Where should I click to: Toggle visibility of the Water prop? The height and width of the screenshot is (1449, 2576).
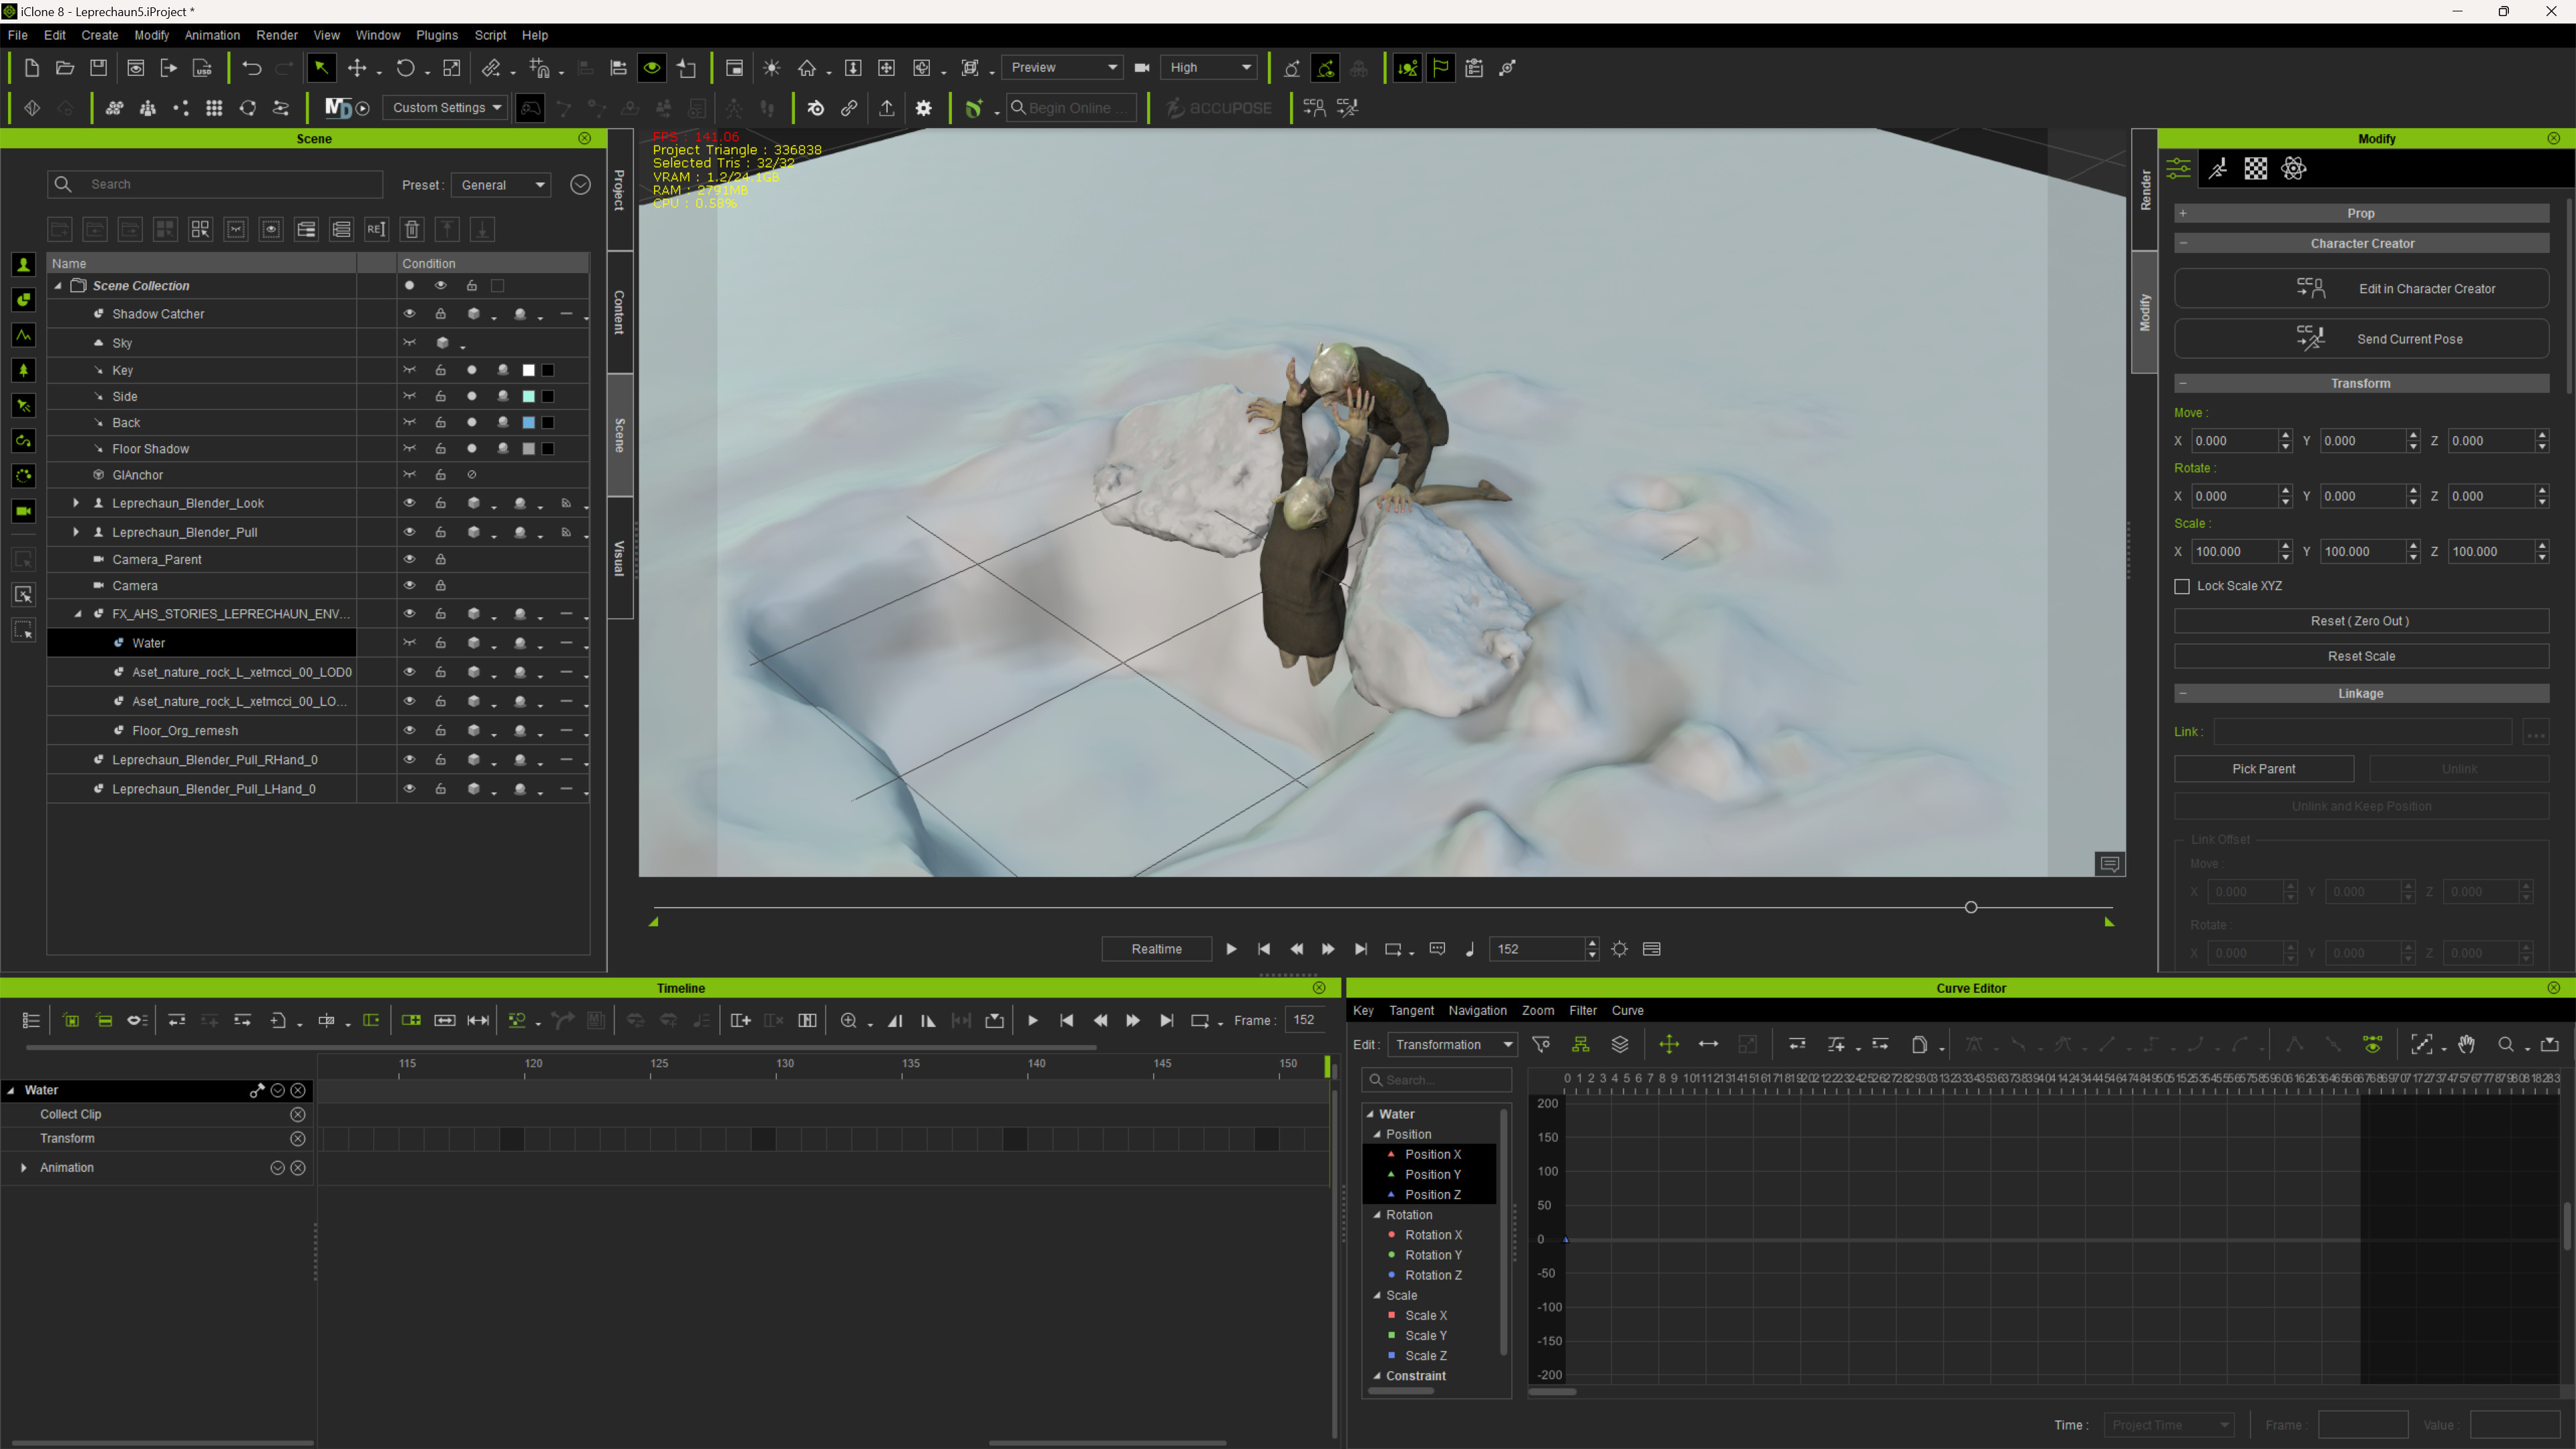point(409,643)
